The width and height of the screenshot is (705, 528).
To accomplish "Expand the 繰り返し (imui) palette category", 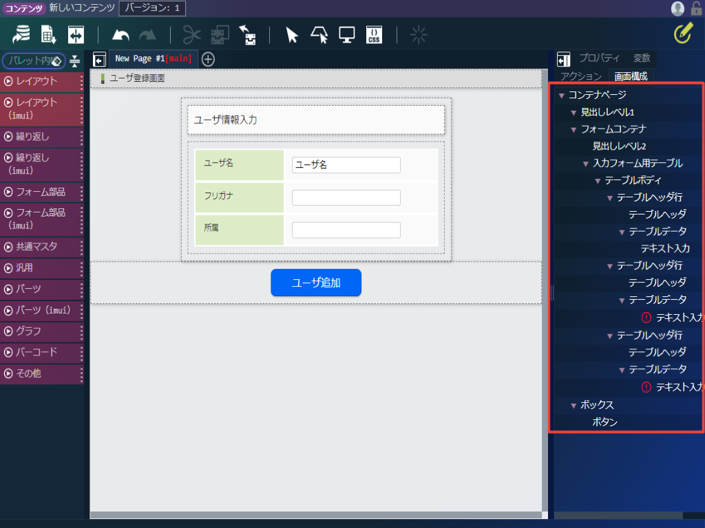I will pyautogui.click(x=42, y=164).
